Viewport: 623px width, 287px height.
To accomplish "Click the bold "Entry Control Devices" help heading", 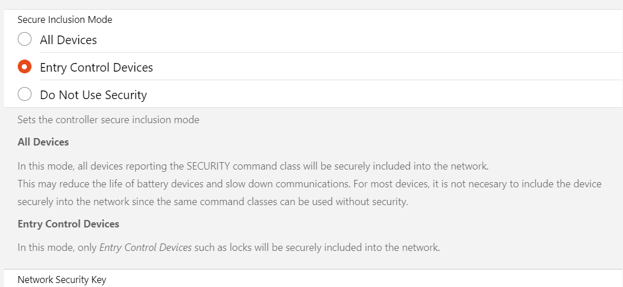I will [68, 224].
